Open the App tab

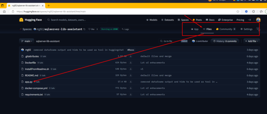[x=195, y=29]
